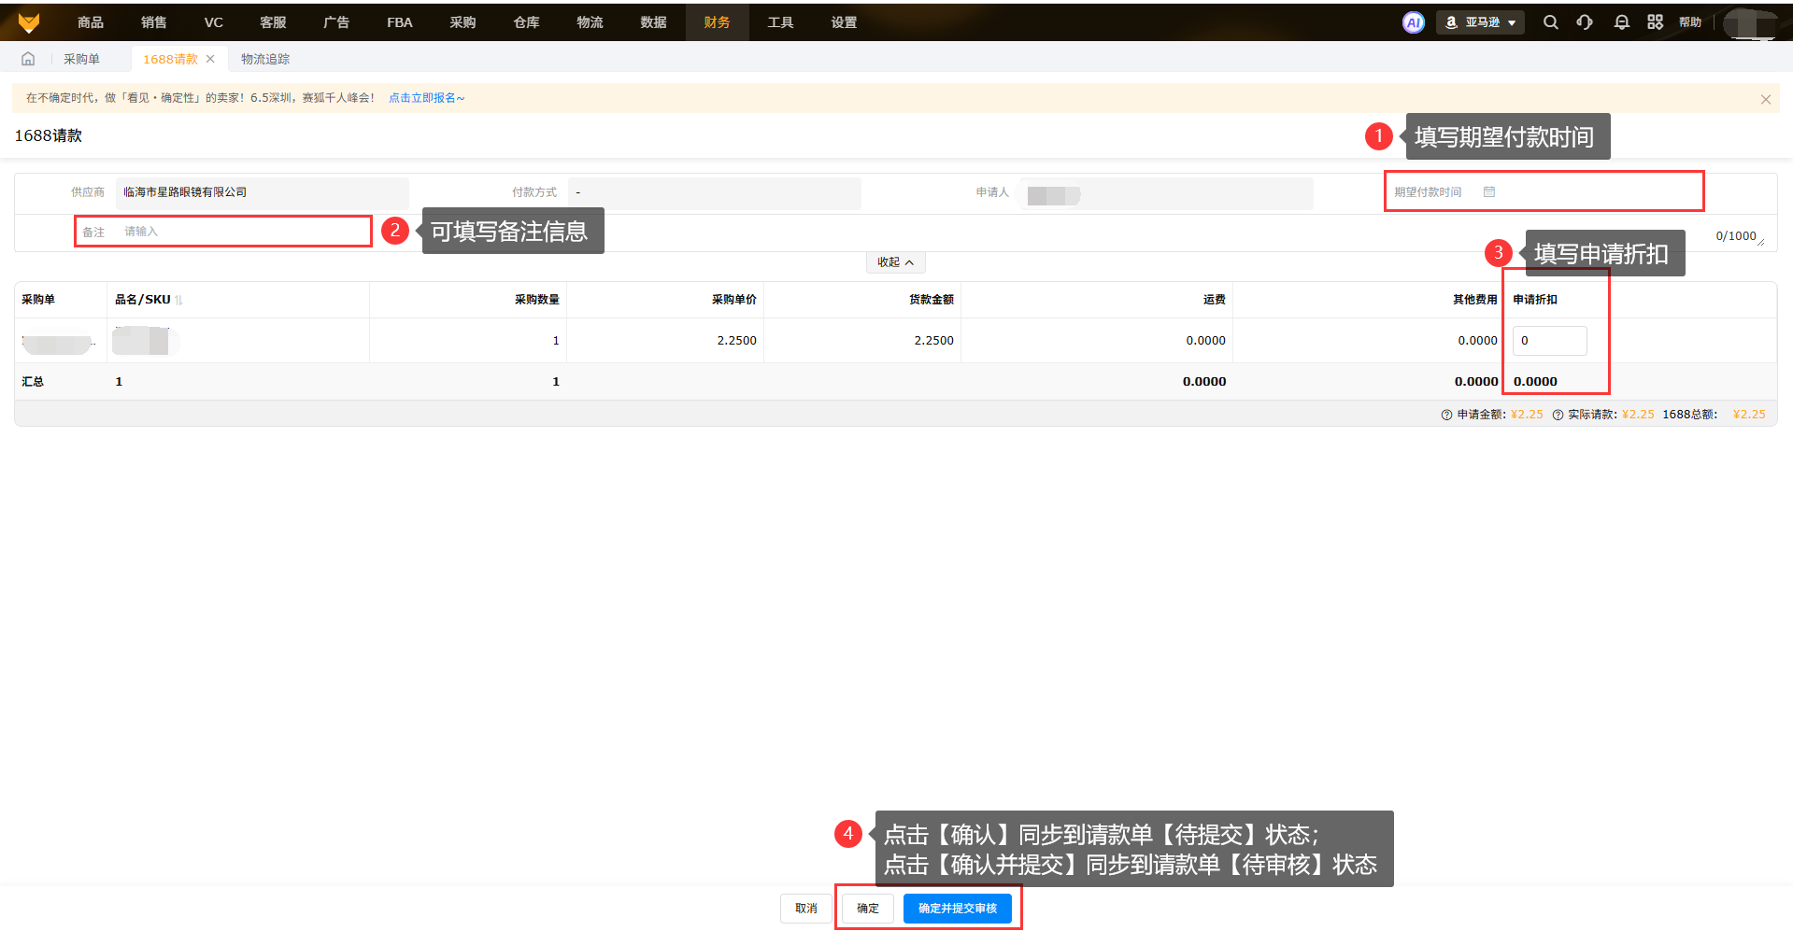This screenshot has height=931, width=1793.
Task: Open the customer support headset icon
Action: click(x=1585, y=22)
